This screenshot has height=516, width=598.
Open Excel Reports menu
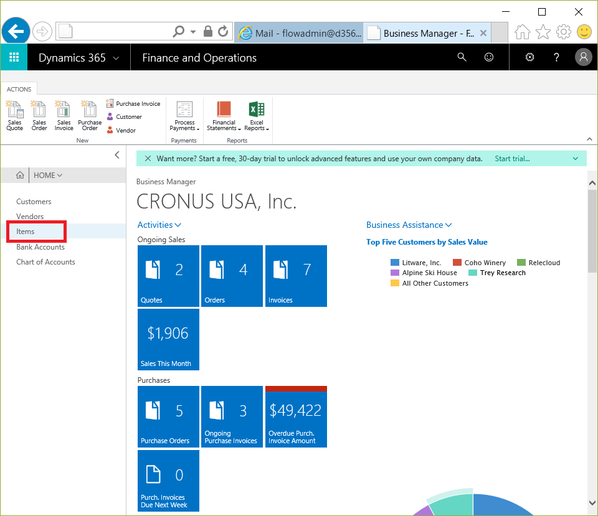(257, 116)
